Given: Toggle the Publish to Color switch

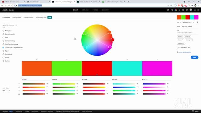Looking at the screenshot, I should pyautogui.click(x=178, y=47).
